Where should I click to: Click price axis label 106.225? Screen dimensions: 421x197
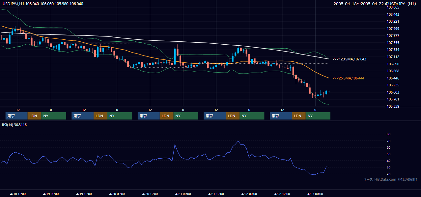point(393,85)
